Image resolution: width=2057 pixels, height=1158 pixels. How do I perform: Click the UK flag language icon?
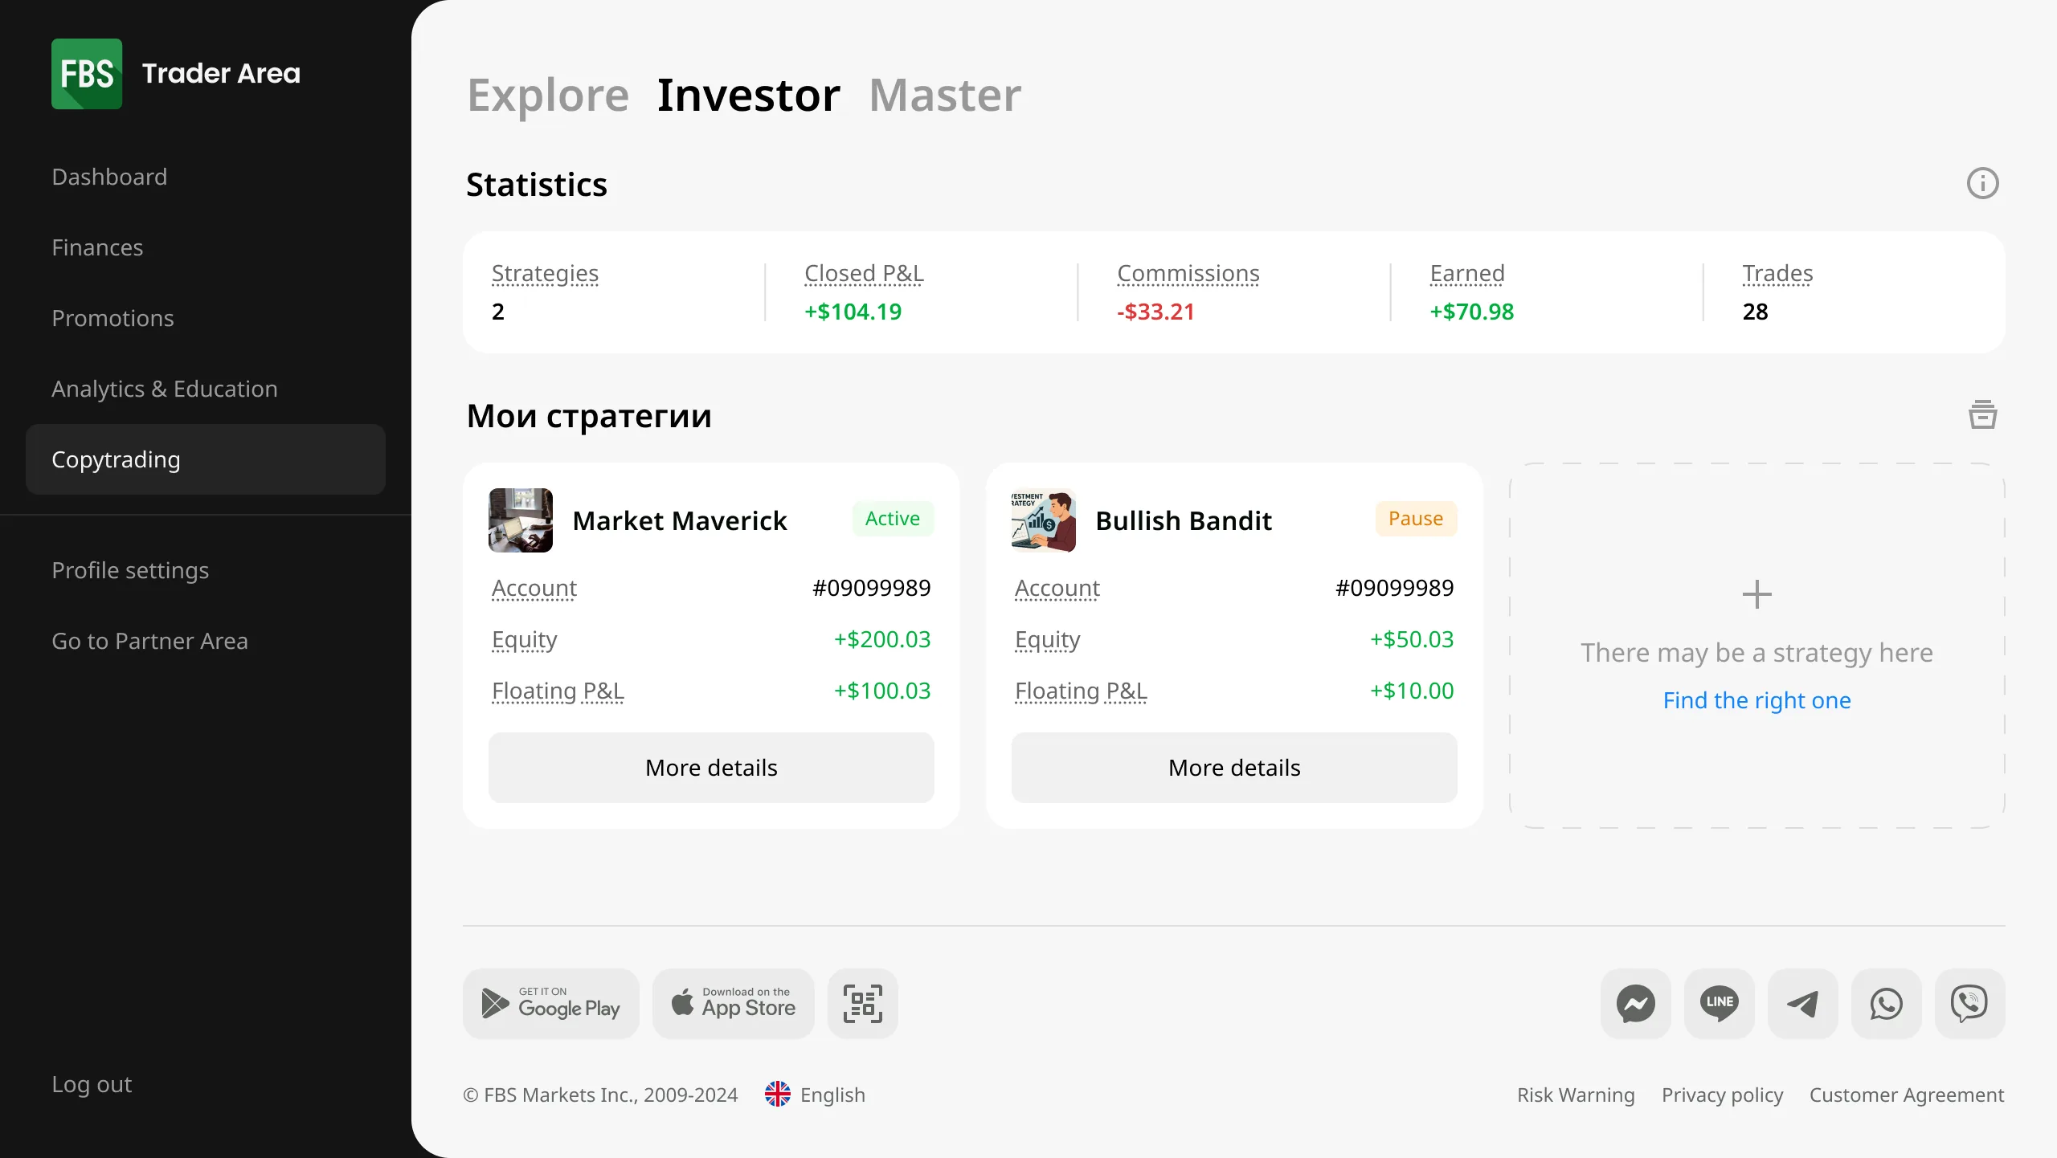click(x=778, y=1095)
